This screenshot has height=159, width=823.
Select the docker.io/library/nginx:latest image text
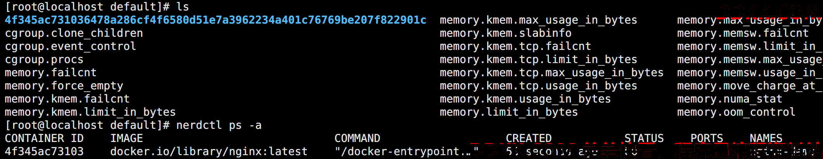coord(209,152)
